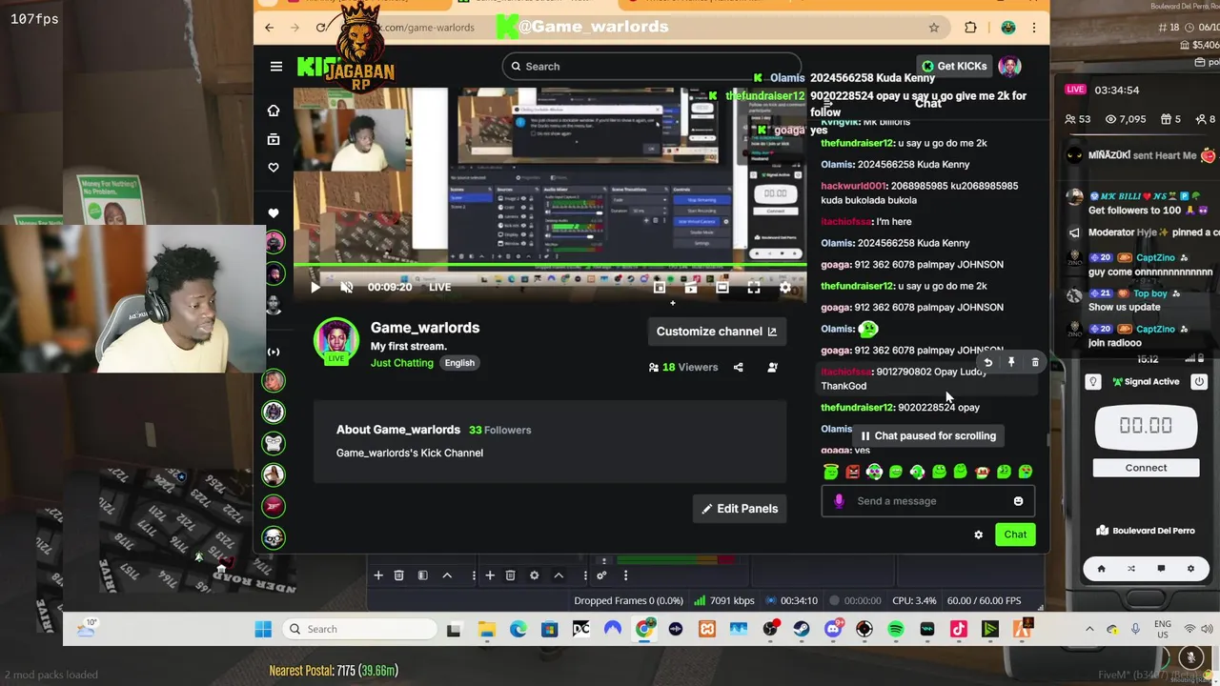The image size is (1220, 686).
Task: Send message with green Chat button
Action: (x=1015, y=535)
